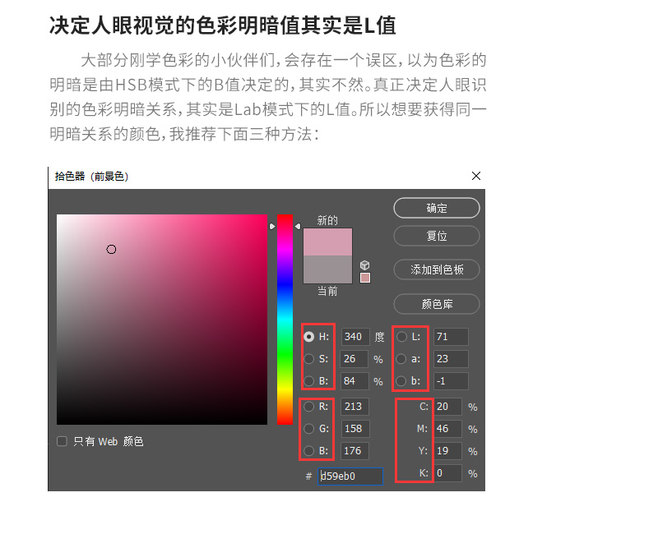Close the 拾色器 dialog with the X

[476, 176]
